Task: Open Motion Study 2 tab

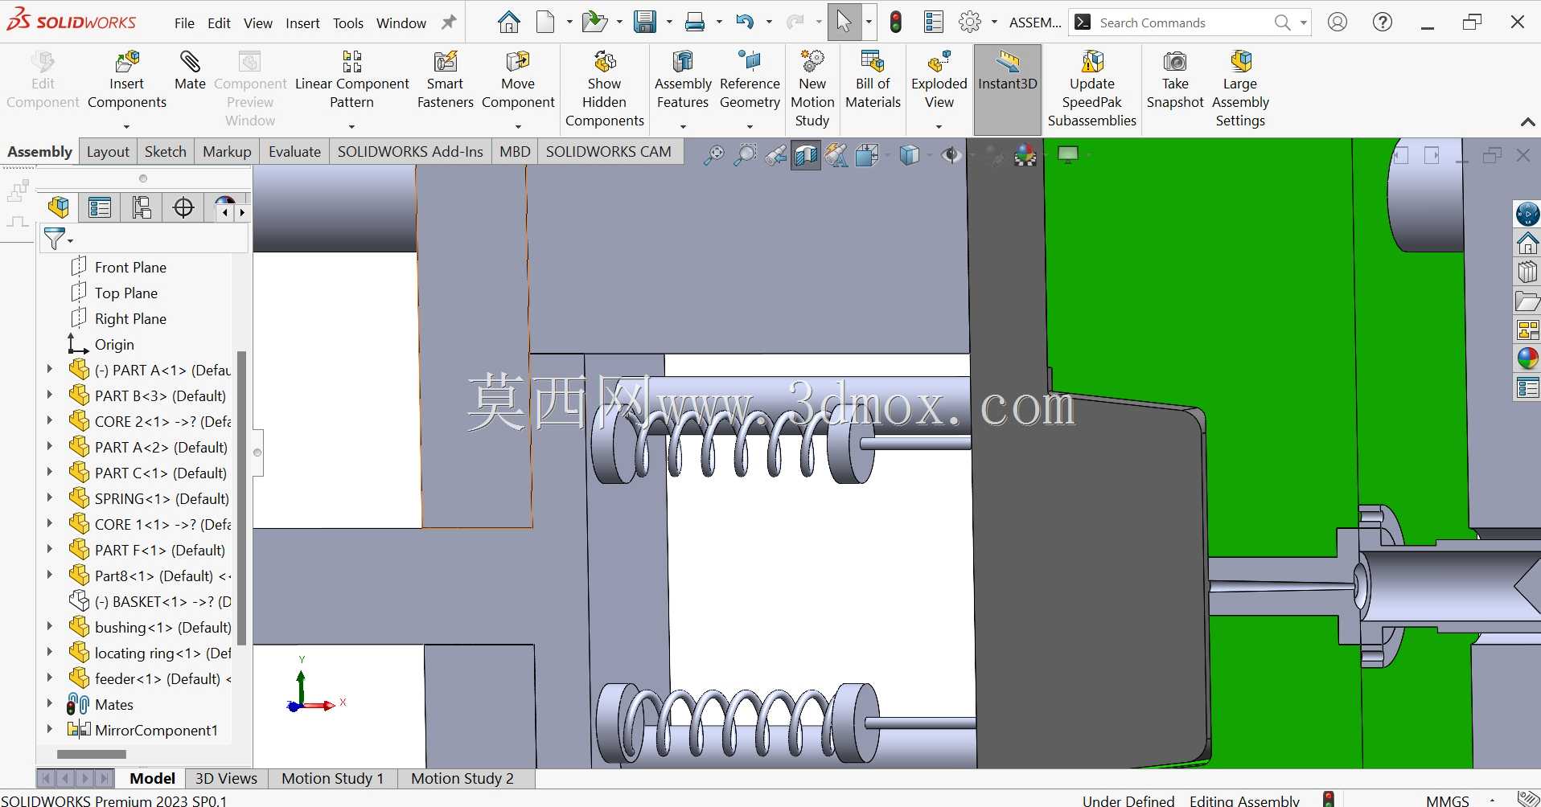Action: [462, 778]
